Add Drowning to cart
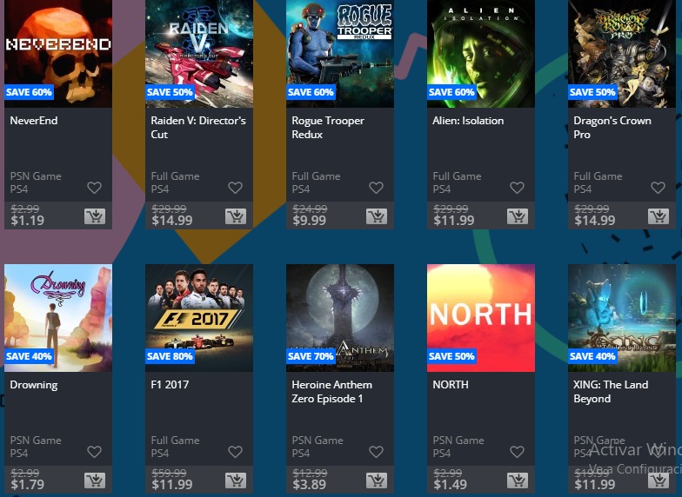 pos(95,480)
